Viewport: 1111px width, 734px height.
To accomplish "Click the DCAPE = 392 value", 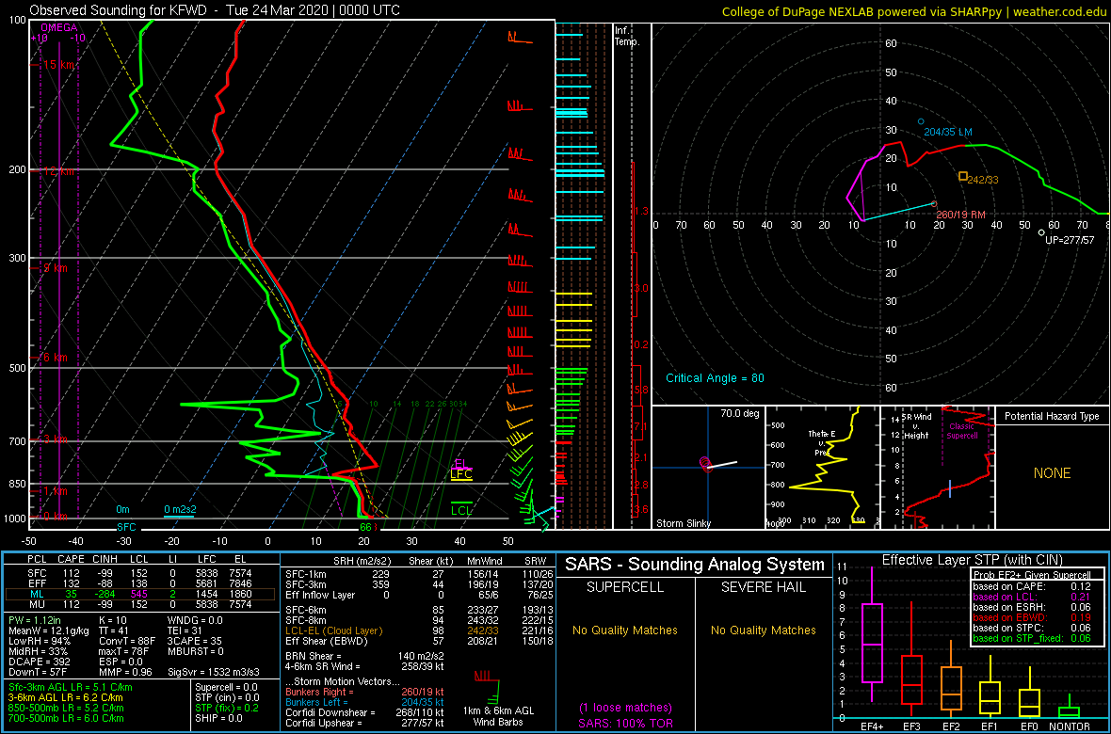I will click(x=38, y=661).
